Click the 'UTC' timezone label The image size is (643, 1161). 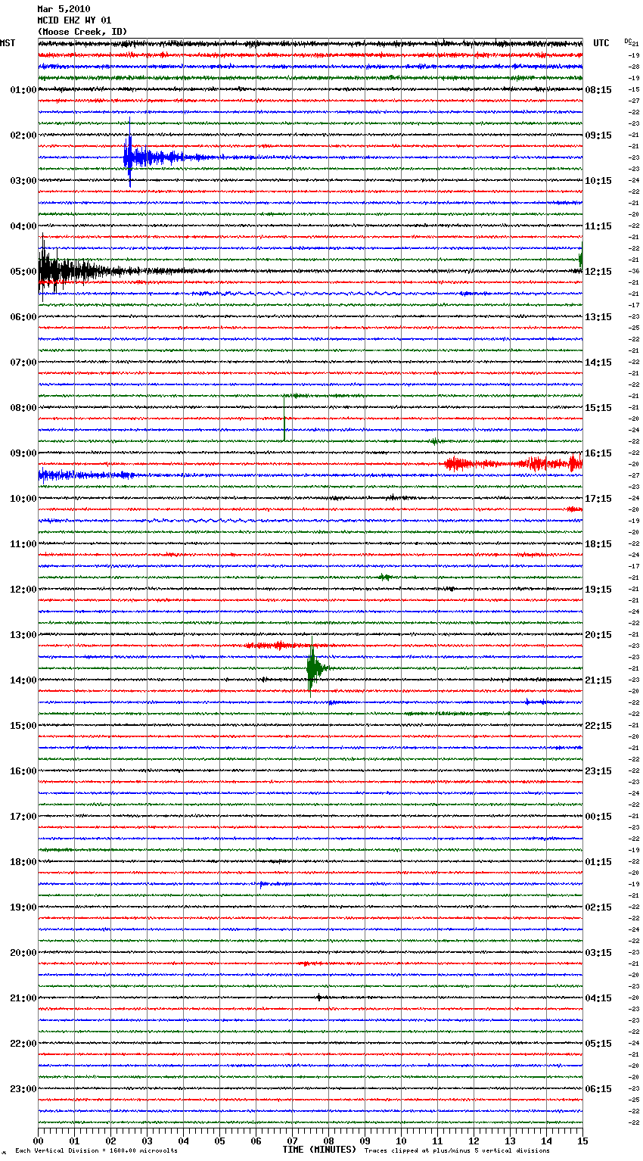[x=601, y=43]
